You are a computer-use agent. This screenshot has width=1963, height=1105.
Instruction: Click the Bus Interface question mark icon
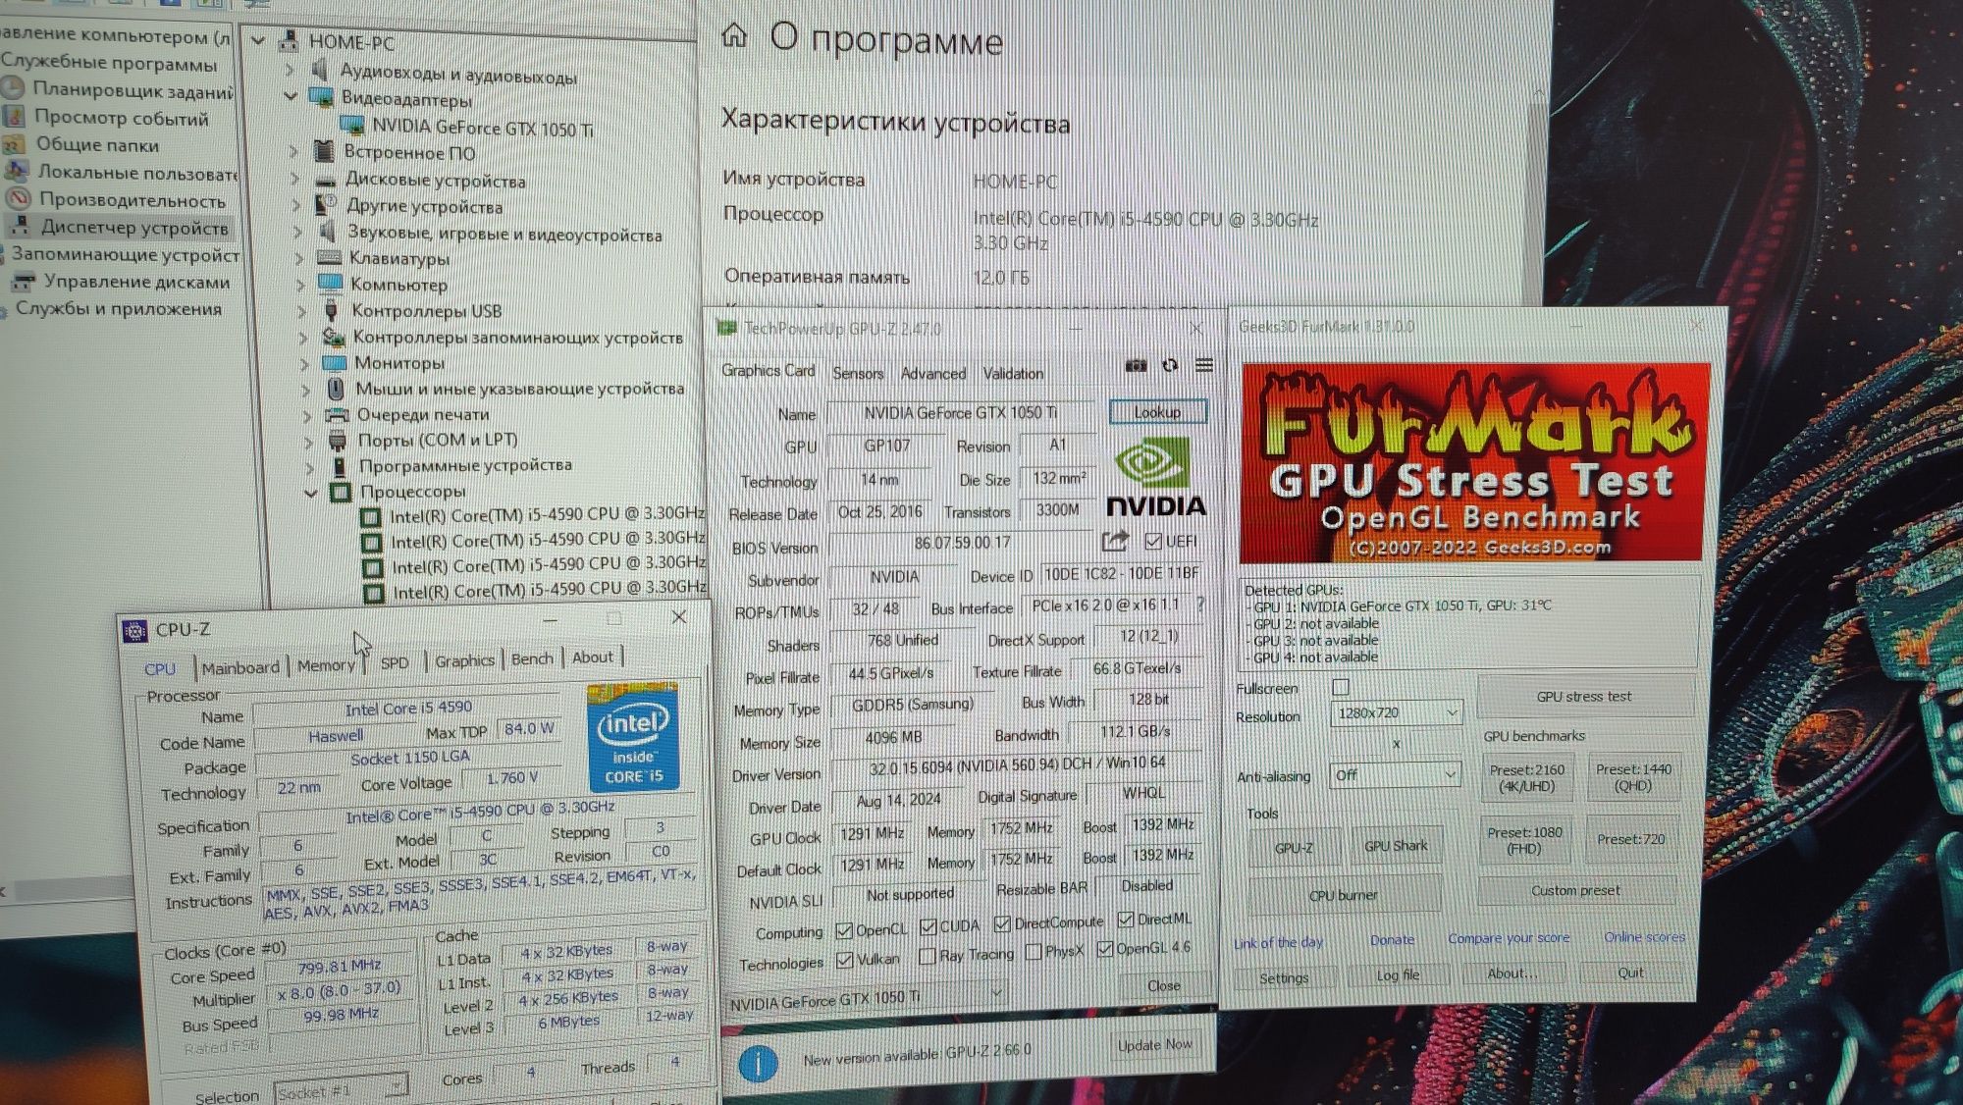point(1200,605)
